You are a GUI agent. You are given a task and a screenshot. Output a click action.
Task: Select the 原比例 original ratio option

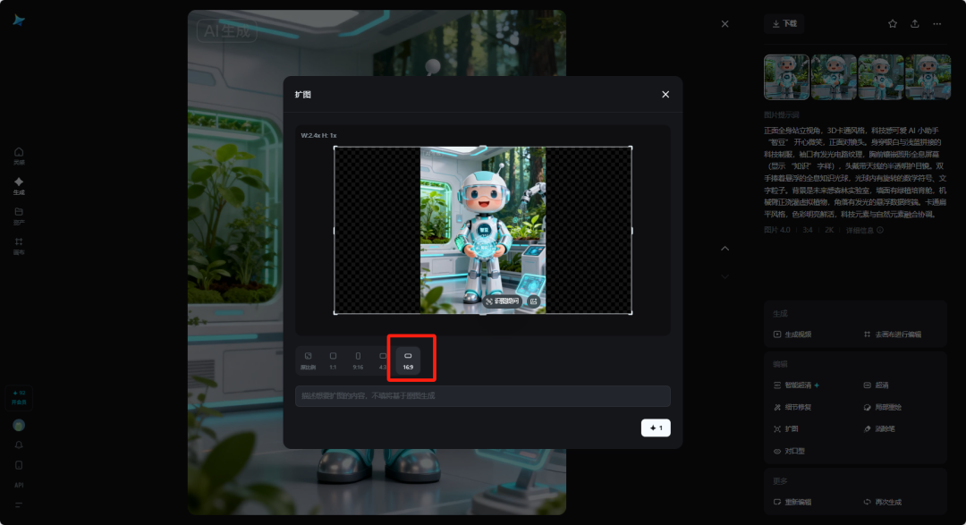pyautogui.click(x=308, y=360)
